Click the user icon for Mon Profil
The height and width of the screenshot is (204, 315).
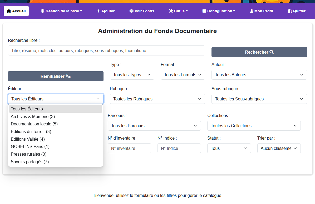click(252, 11)
